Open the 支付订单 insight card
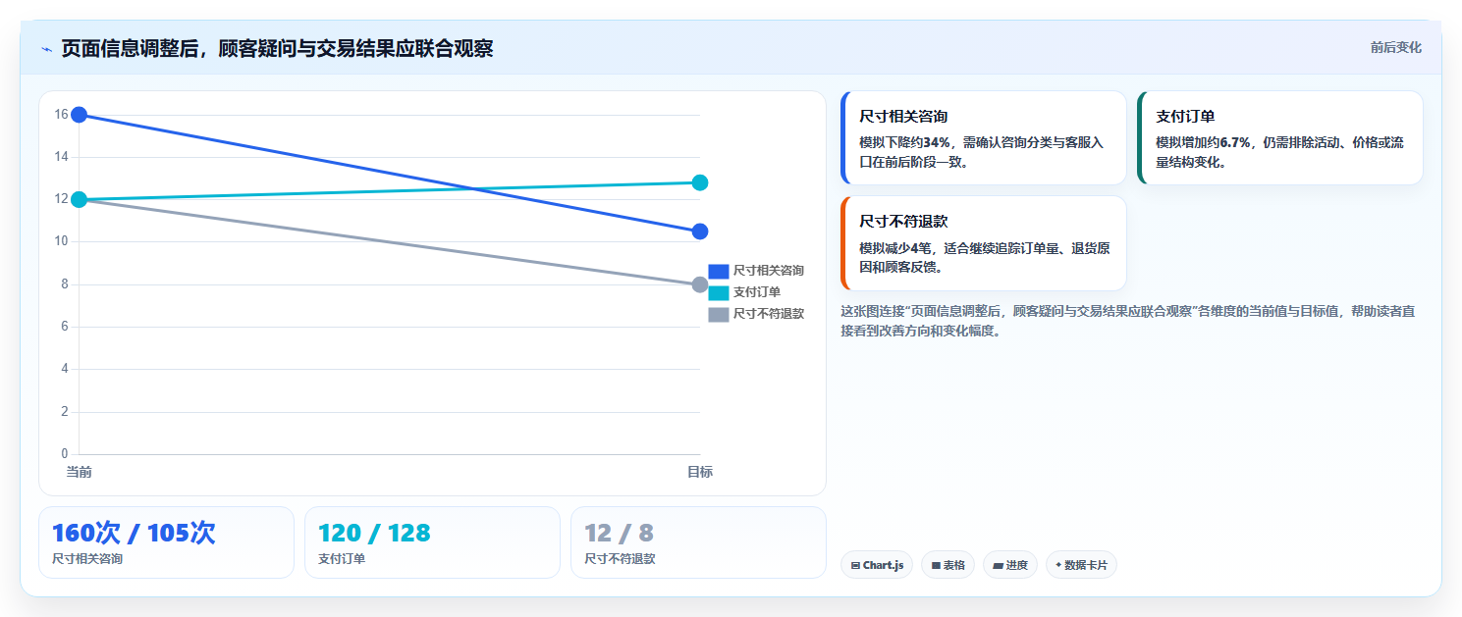1462x617 pixels. pyautogui.click(x=1280, y=137)
